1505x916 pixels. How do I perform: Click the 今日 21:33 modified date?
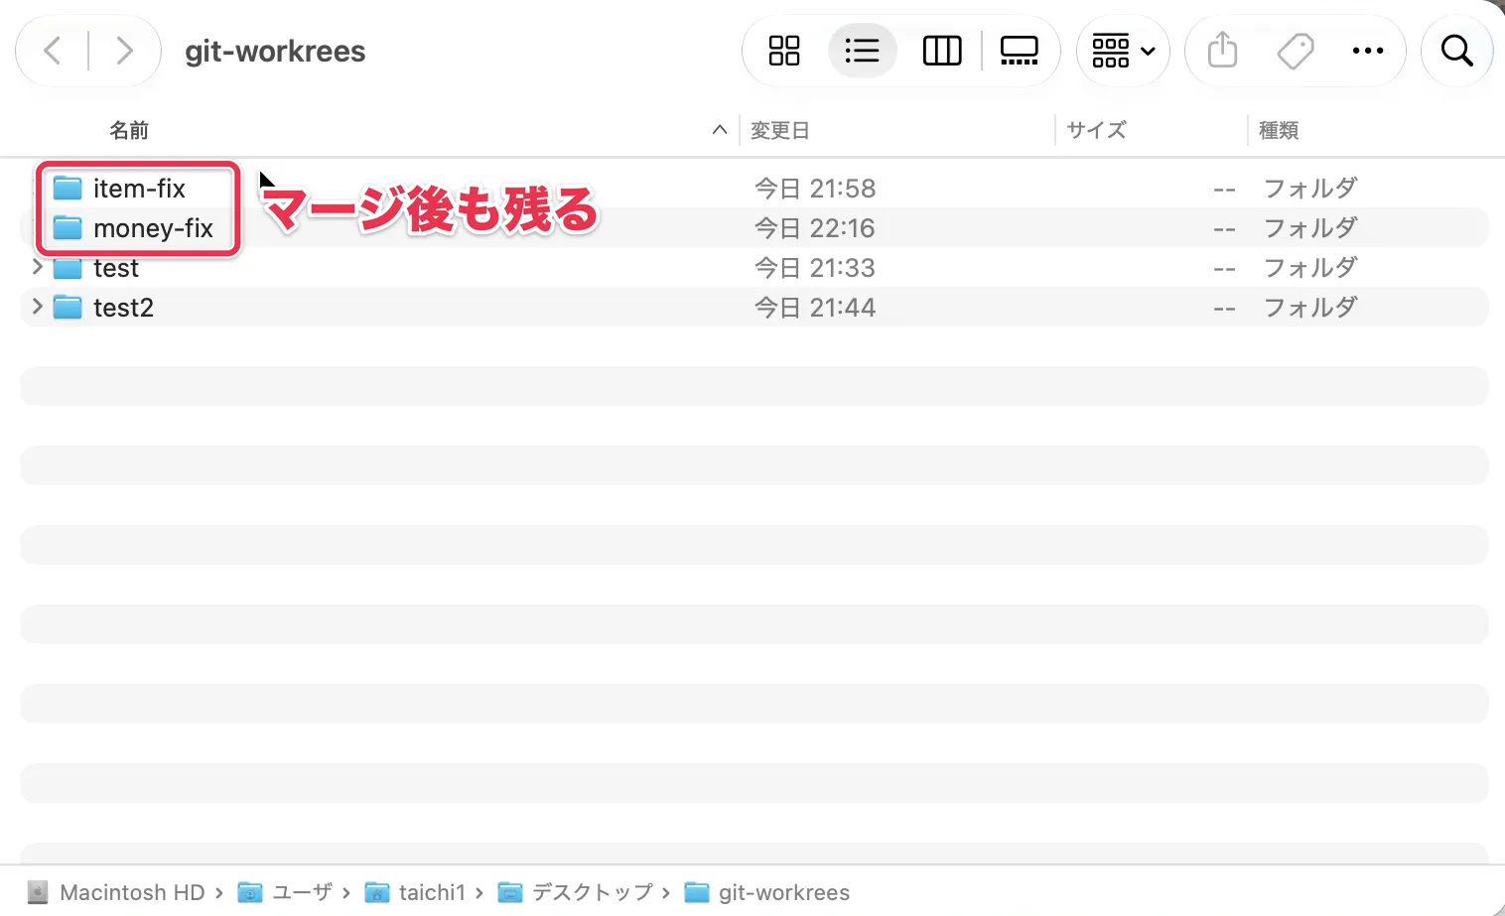click(x=815, y=267)
